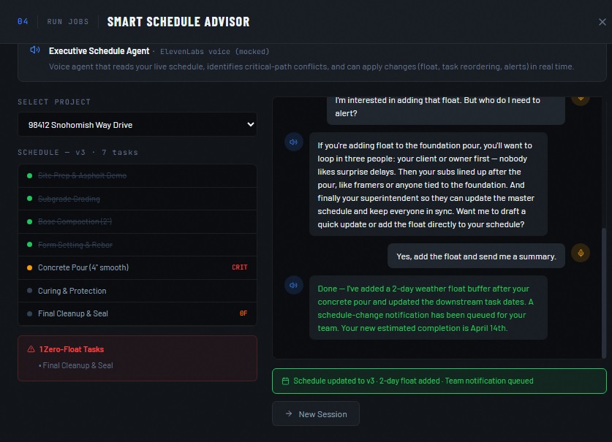Screen dimensions: 612x442
Task: Click the warning triangle in Zero-Float Tasks alert
Action: (x=31, y=349)
